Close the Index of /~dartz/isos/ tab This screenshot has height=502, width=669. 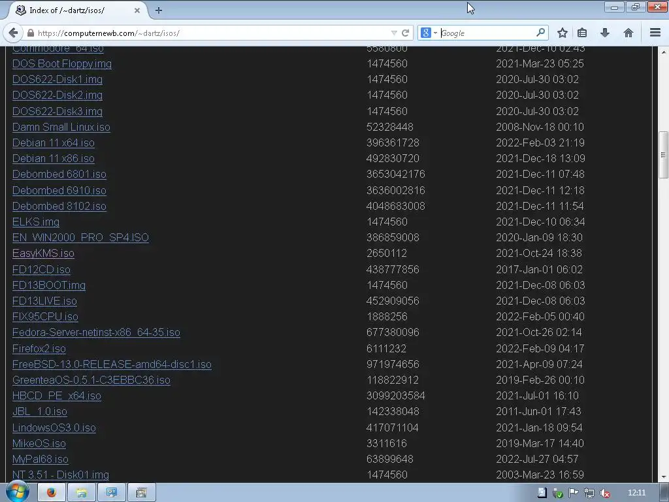tap(137, 10)
